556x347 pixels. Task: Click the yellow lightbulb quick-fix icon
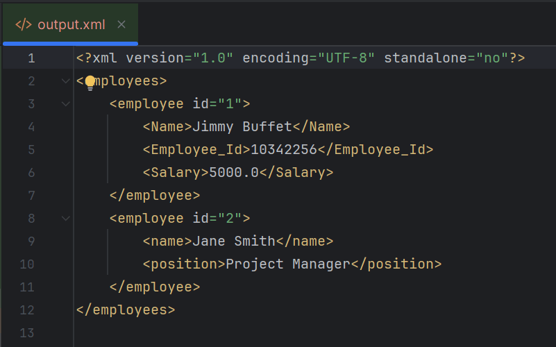pyautogui.click(x=90, y=83)
